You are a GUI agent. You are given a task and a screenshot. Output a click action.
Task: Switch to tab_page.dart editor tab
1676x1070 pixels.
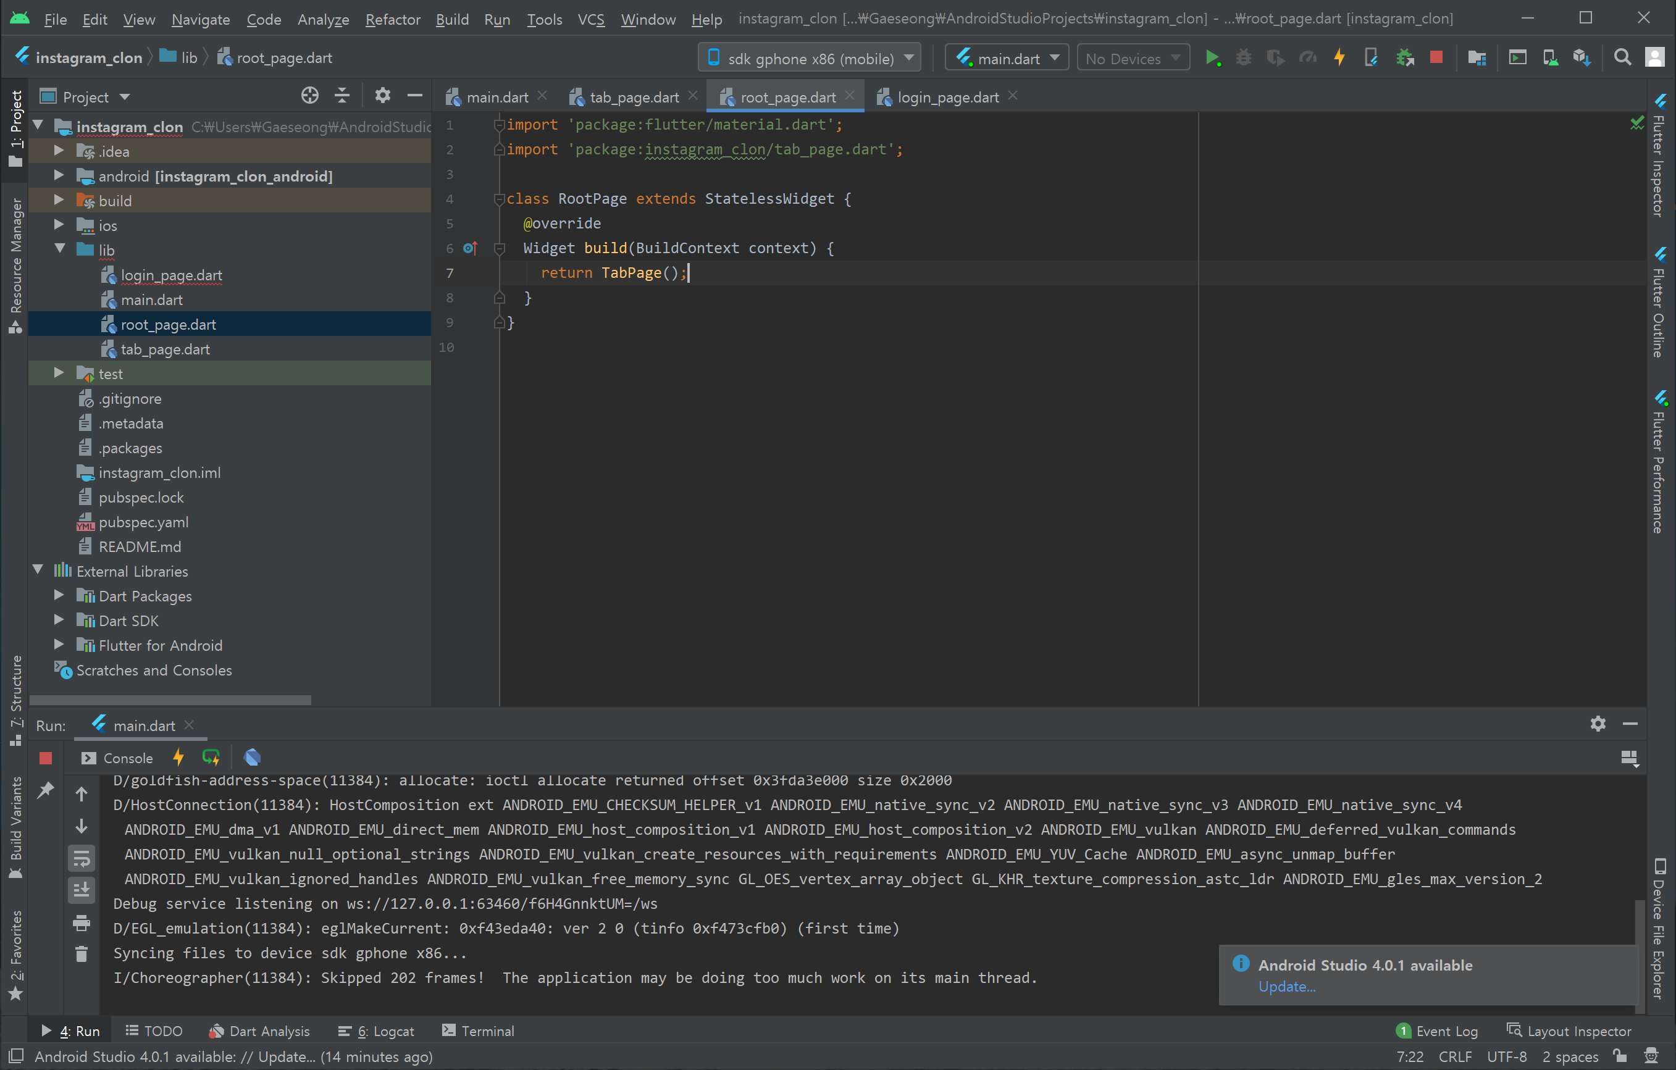pos(634,97)
